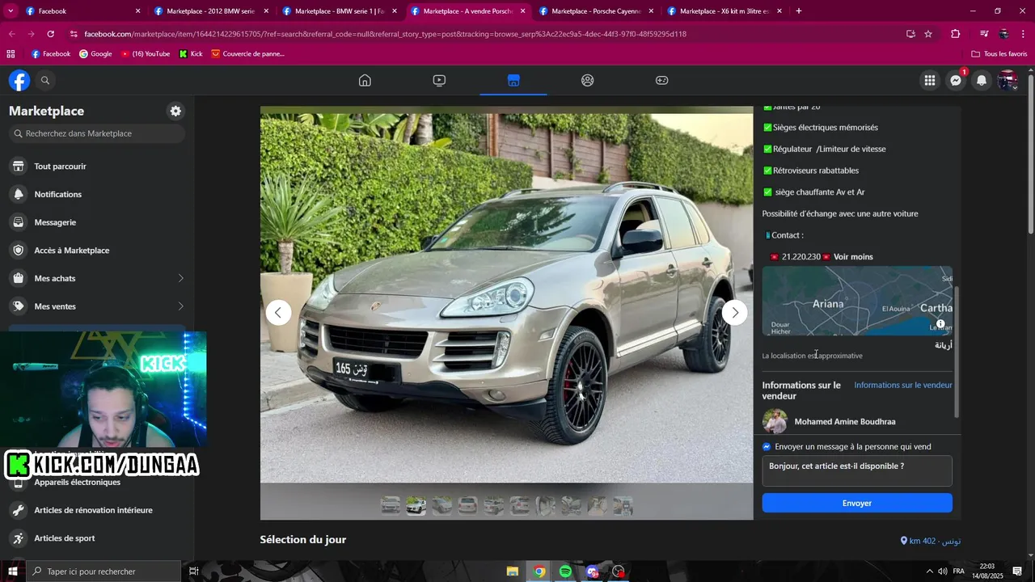Select the first photo thumbnail

click(x=391, y=506)
